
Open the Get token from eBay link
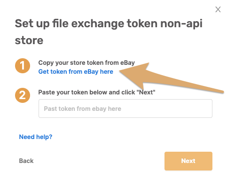click(x=76, y=71)
